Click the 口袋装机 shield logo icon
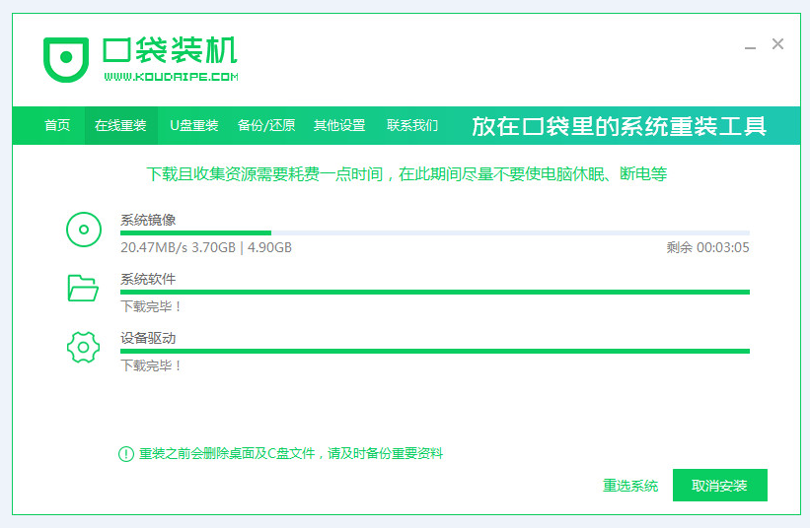 point(65,59)
